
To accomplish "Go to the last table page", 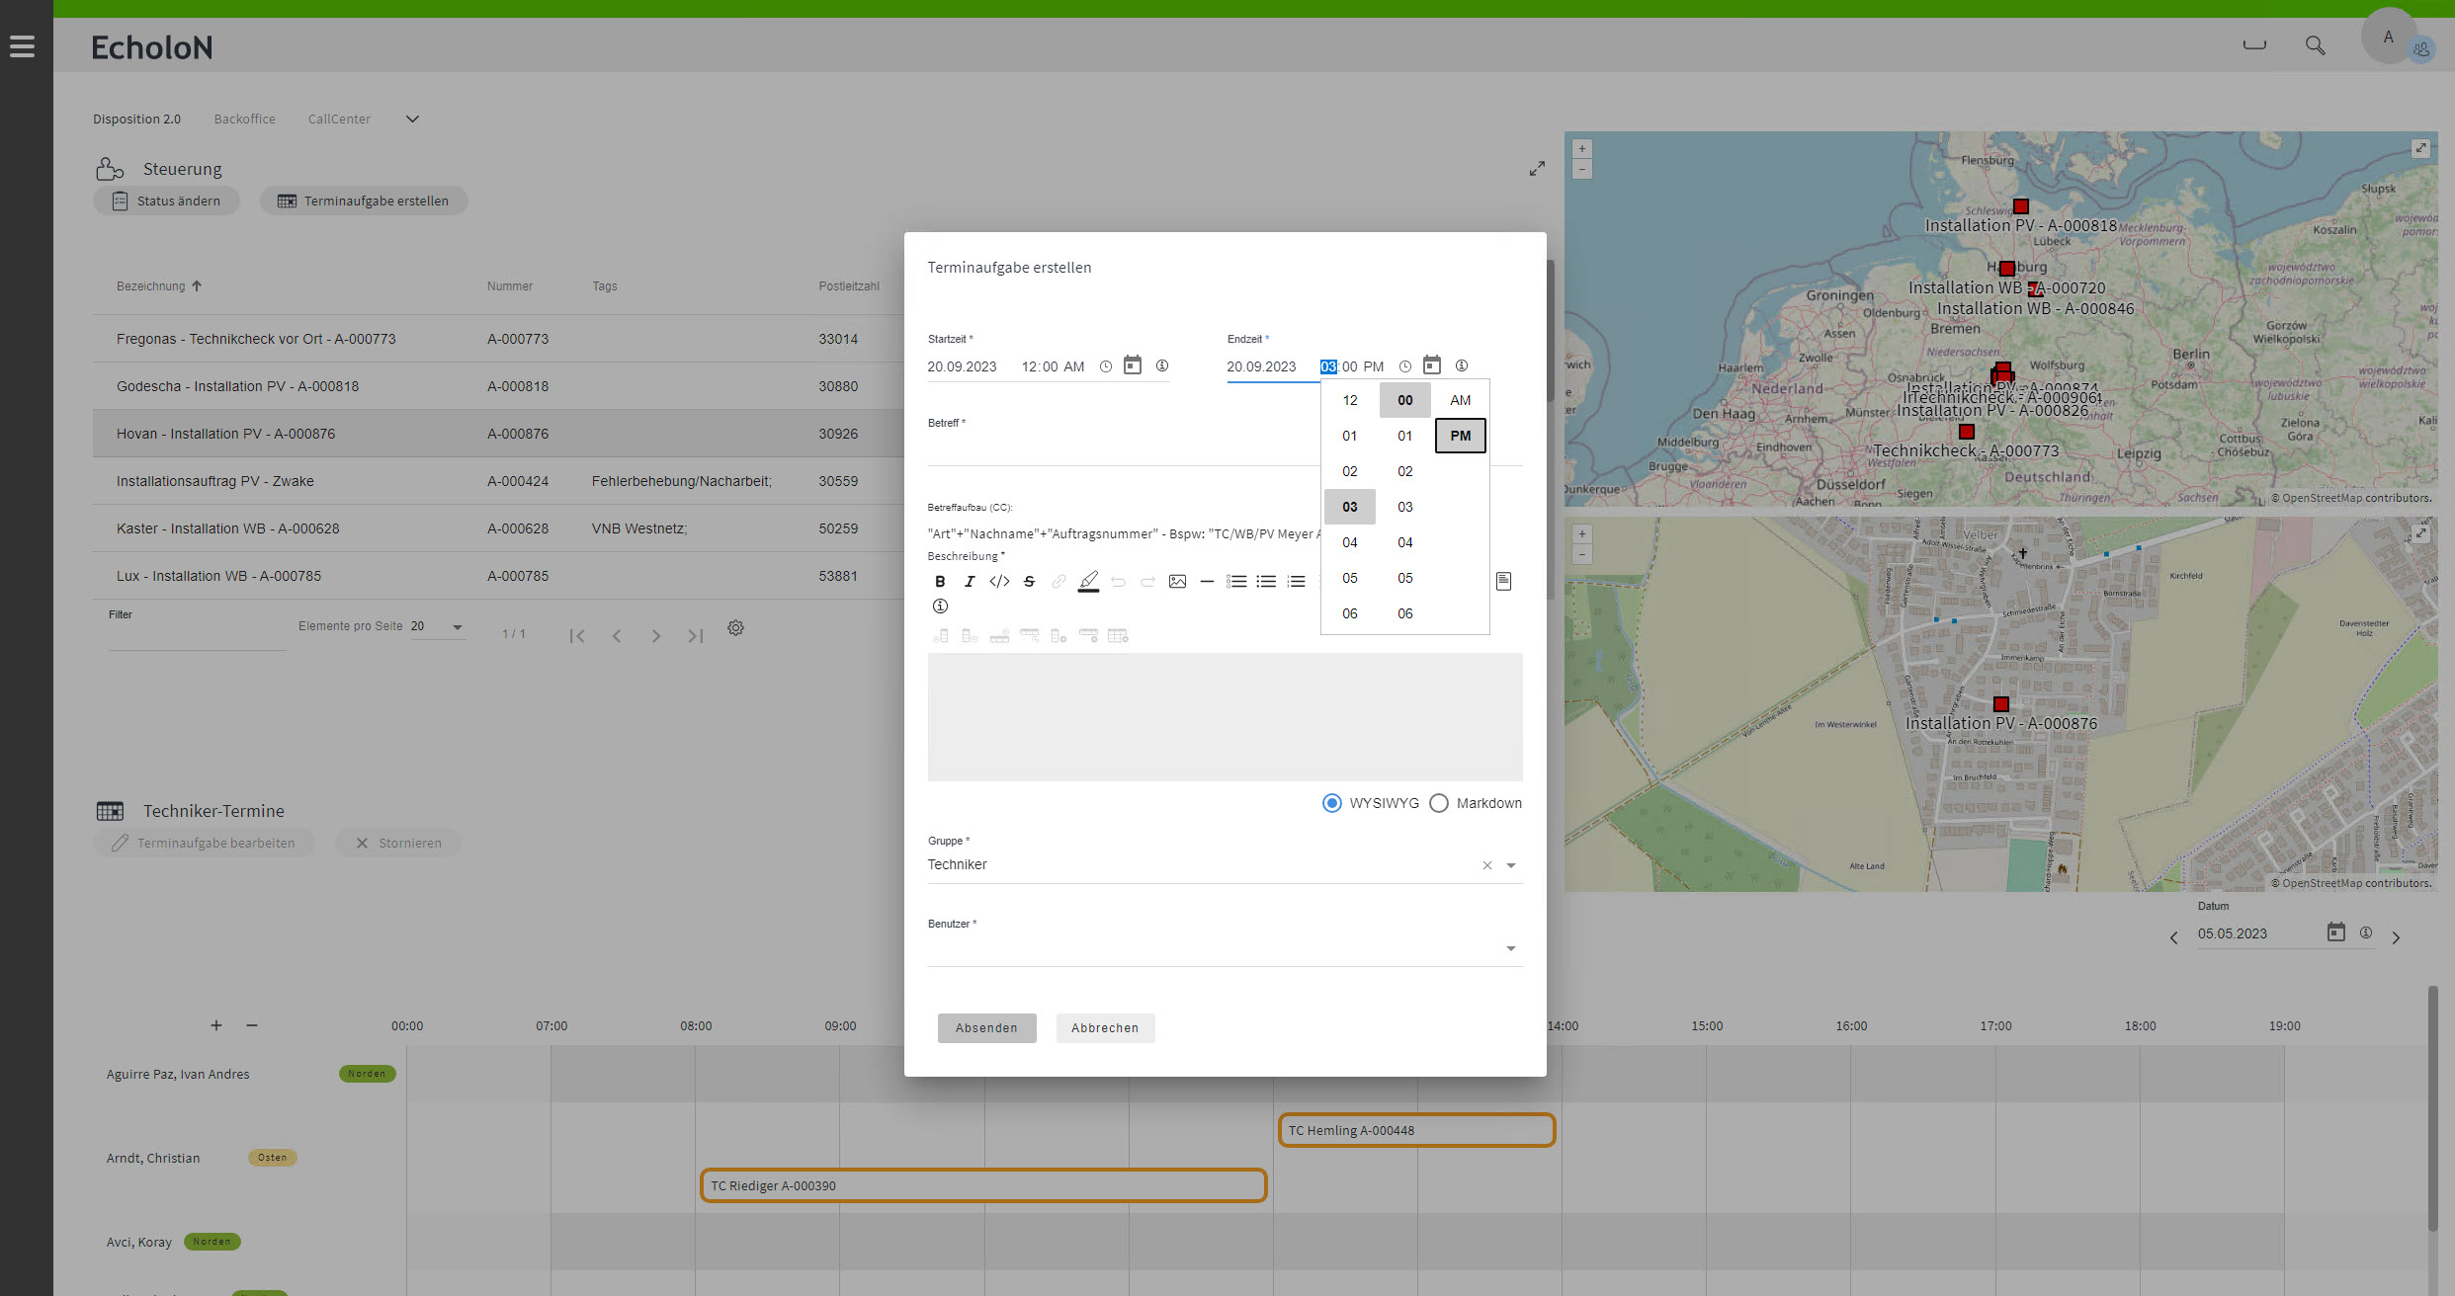I will tap(696, 636).
